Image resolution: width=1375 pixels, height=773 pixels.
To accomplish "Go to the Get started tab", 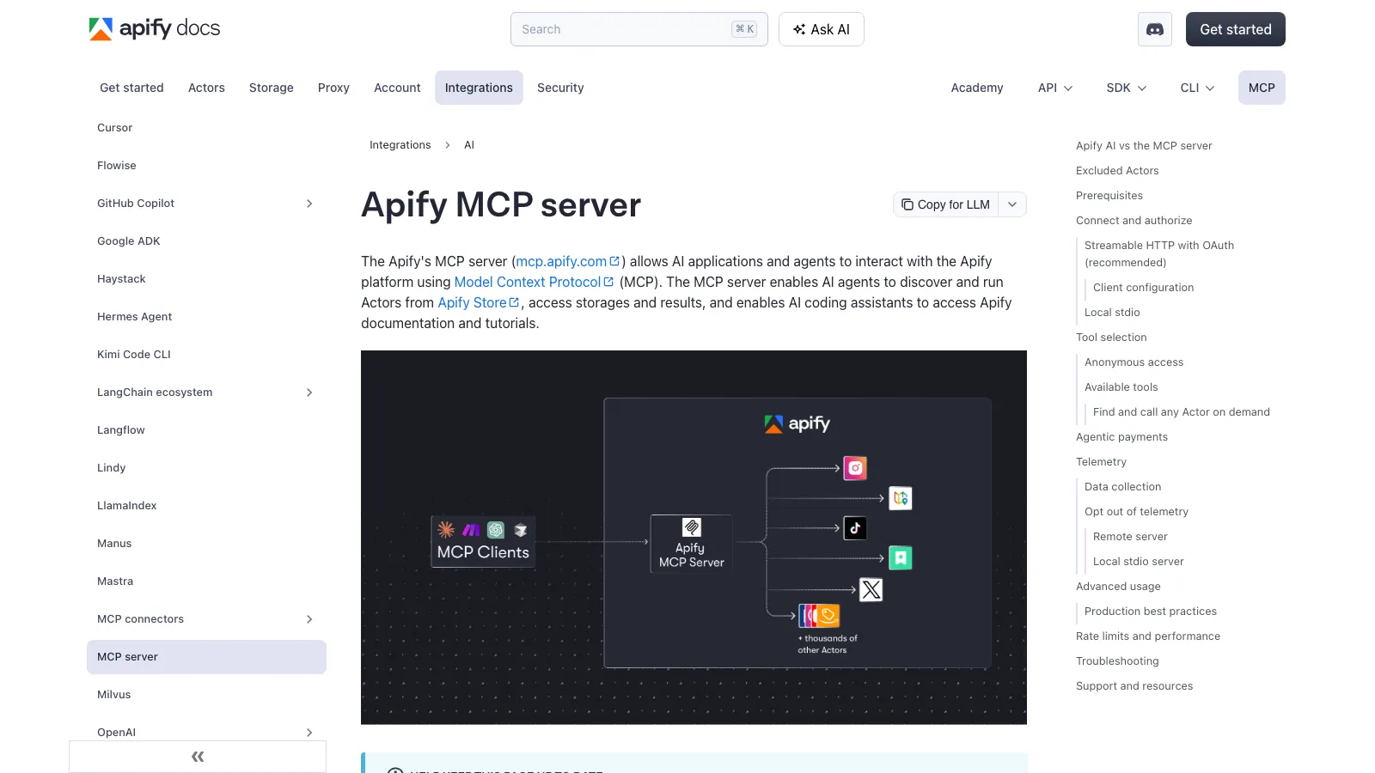I will [x=131, y=88].
